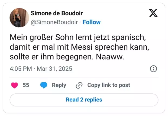This screenshot has width=168, height=116.
Task: Click the word spanisch in the tweet
Action: 129,37
